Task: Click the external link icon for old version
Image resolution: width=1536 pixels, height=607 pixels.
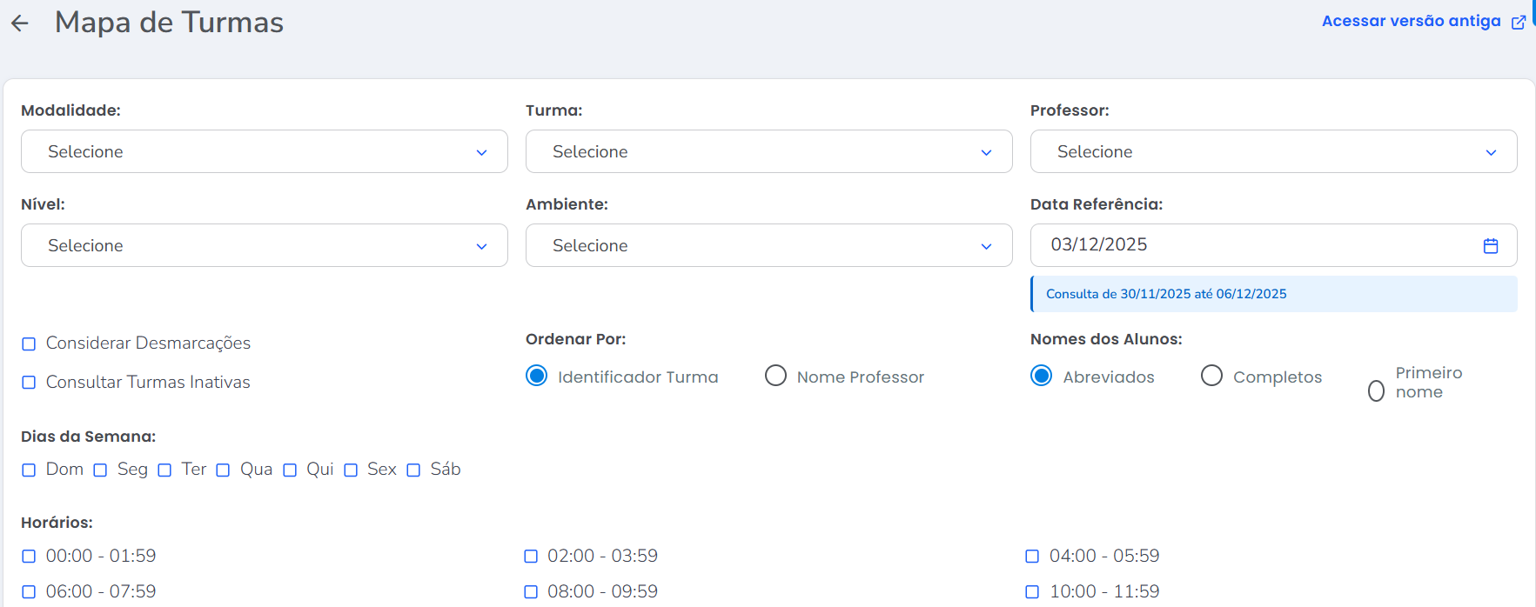Action: [1518, 23]
